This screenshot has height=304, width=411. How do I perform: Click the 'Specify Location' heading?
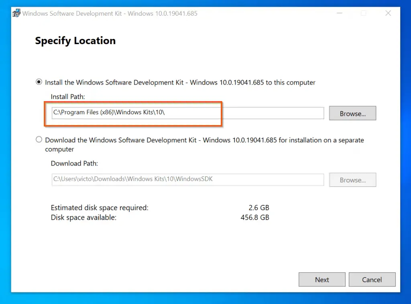[x=75, y=41]
